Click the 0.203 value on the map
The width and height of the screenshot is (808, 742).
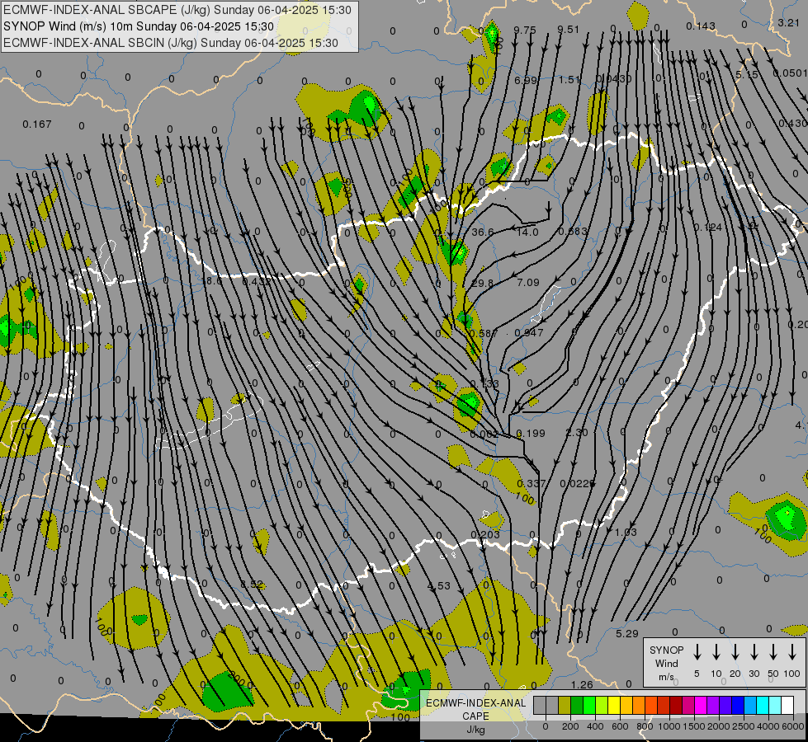tap(485, 534)
